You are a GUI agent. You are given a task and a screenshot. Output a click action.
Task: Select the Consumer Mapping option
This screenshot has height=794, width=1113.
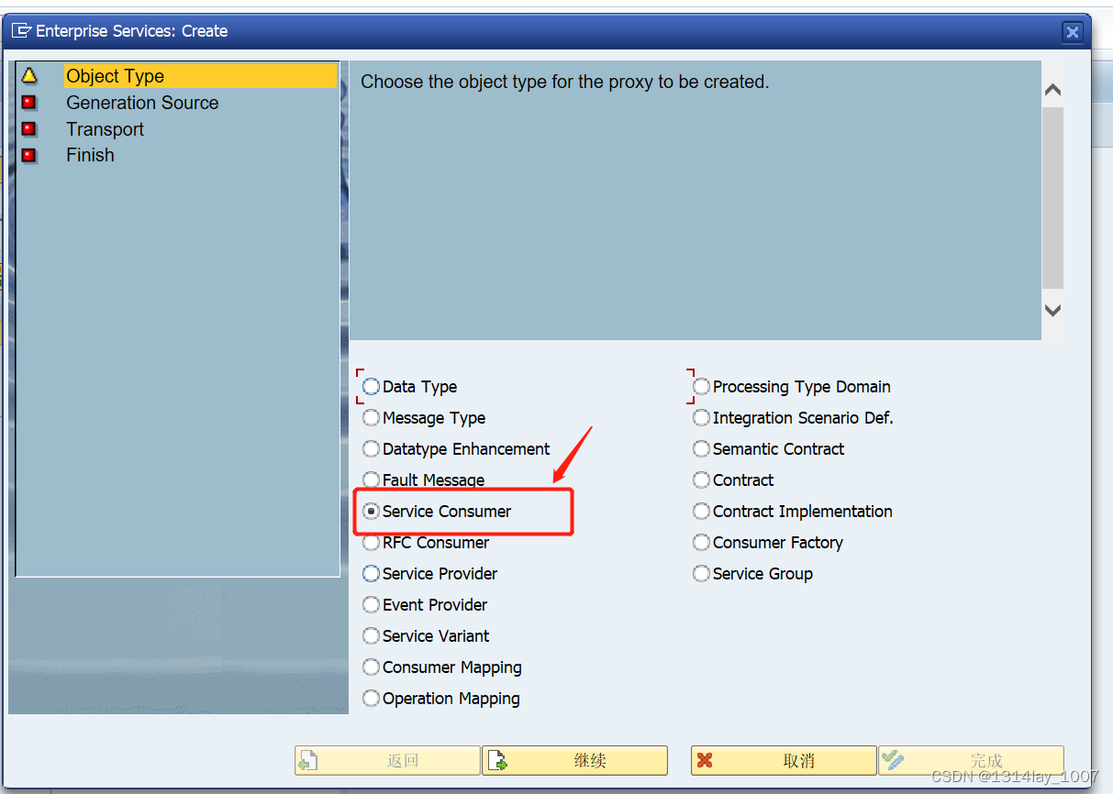tap(371, 667)
